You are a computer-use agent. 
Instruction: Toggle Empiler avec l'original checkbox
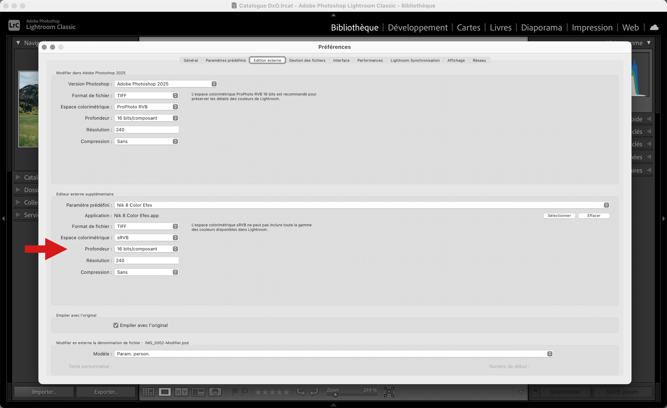pos(116,325)
